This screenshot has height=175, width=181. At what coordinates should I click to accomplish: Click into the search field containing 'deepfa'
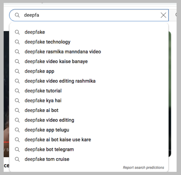pos(91,15)
